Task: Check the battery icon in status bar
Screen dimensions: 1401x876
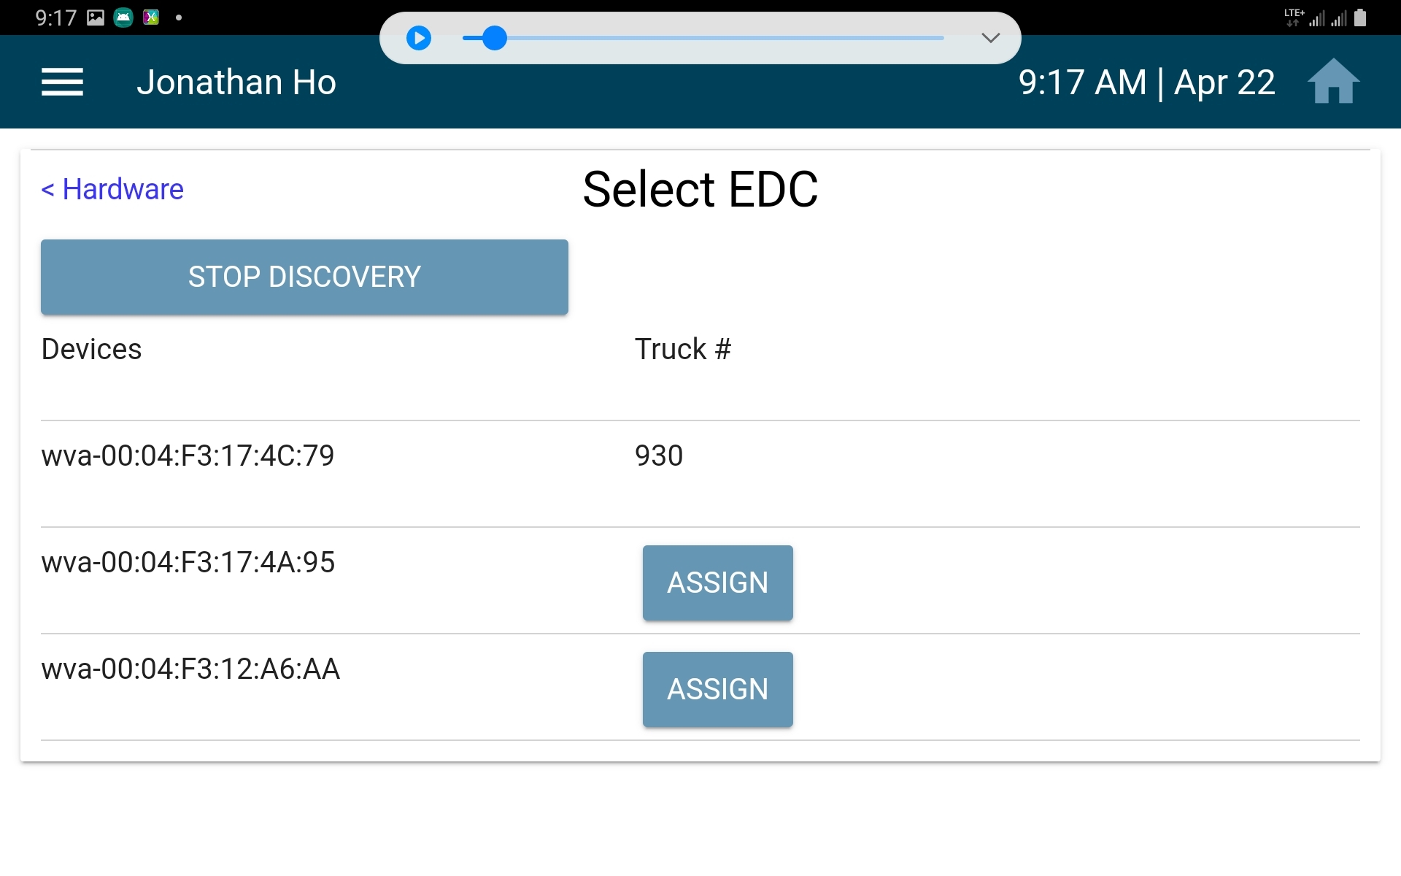Action: [x=1360, y=18]
